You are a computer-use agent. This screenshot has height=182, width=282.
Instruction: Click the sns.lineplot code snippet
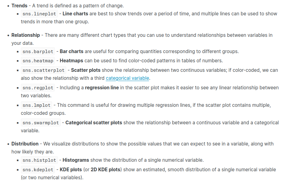pos(39,14)
